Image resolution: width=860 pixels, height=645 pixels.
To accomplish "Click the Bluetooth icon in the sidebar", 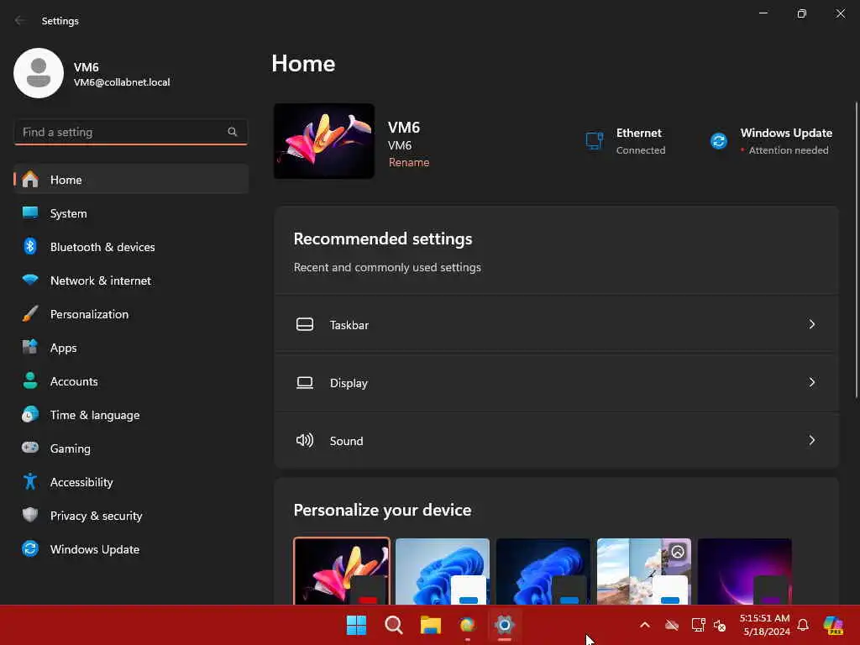I will 30,246.
